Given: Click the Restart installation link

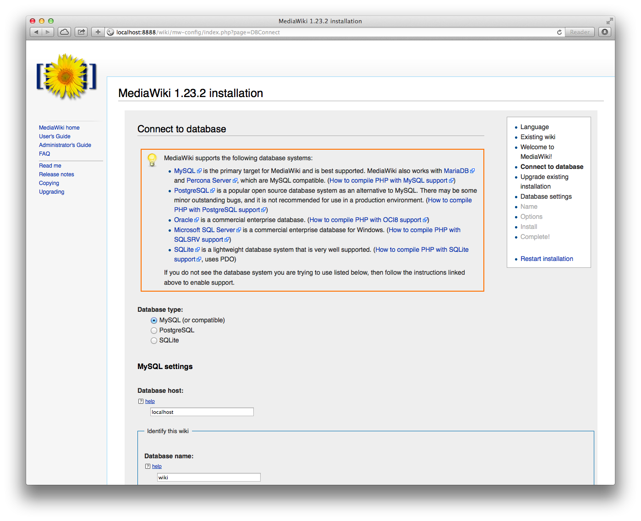Looking at the screenshot, I should pyautogui.click(x=547, y=259).
